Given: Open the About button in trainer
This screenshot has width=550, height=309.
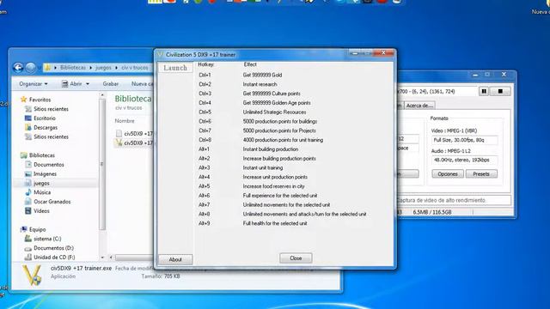Looking at the screenshot, I should point(175,259).
